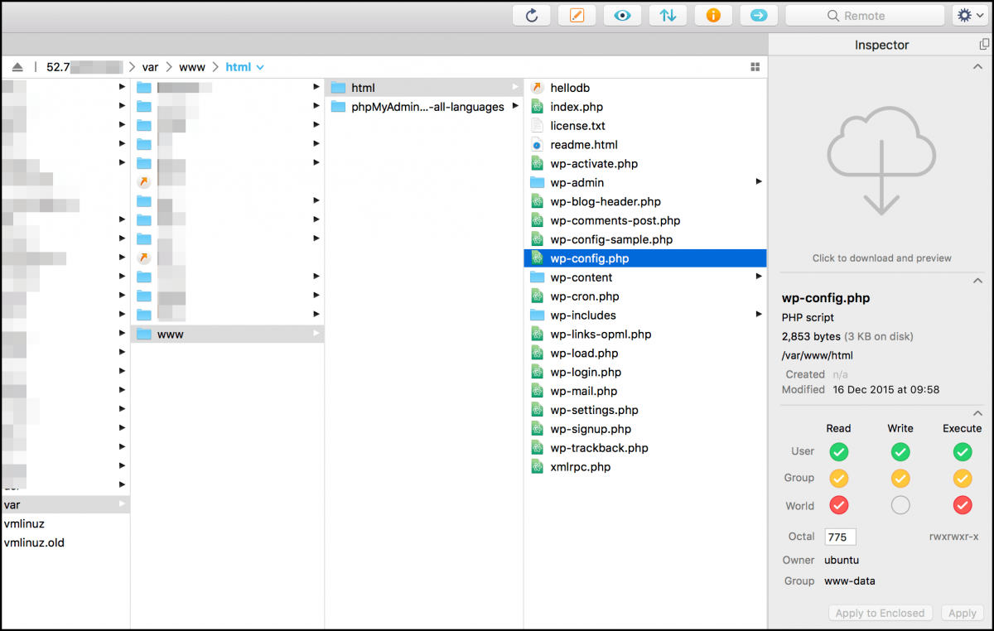This screenshot has height=631, width=994.
Task: Click the eject icon in path bar
Action: point(17,67)
